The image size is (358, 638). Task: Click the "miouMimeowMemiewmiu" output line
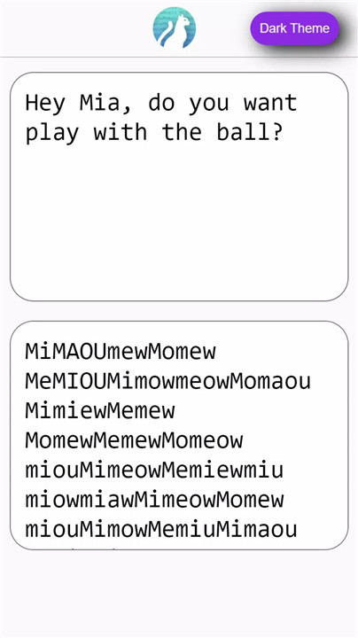154,470
